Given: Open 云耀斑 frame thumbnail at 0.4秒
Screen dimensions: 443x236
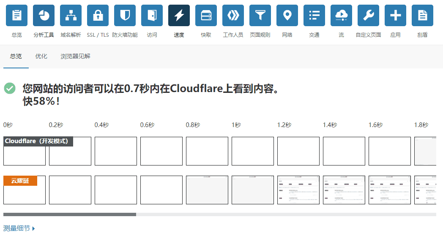Looking at the screenshot, I should (x=116, y=190).
